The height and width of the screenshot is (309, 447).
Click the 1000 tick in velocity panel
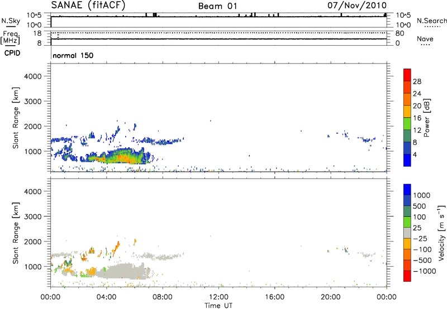click(x=32, y=267)
